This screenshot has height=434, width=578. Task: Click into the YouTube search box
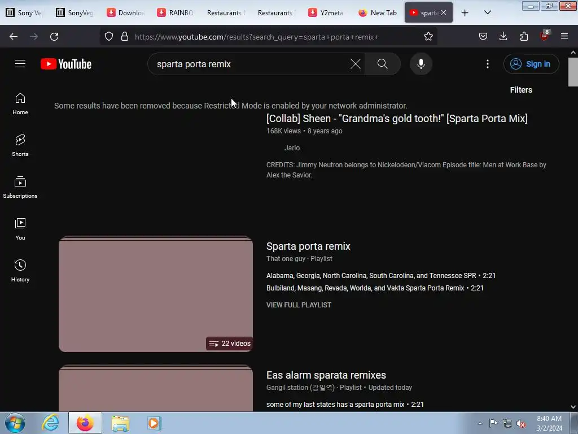[x=251, y=64]
